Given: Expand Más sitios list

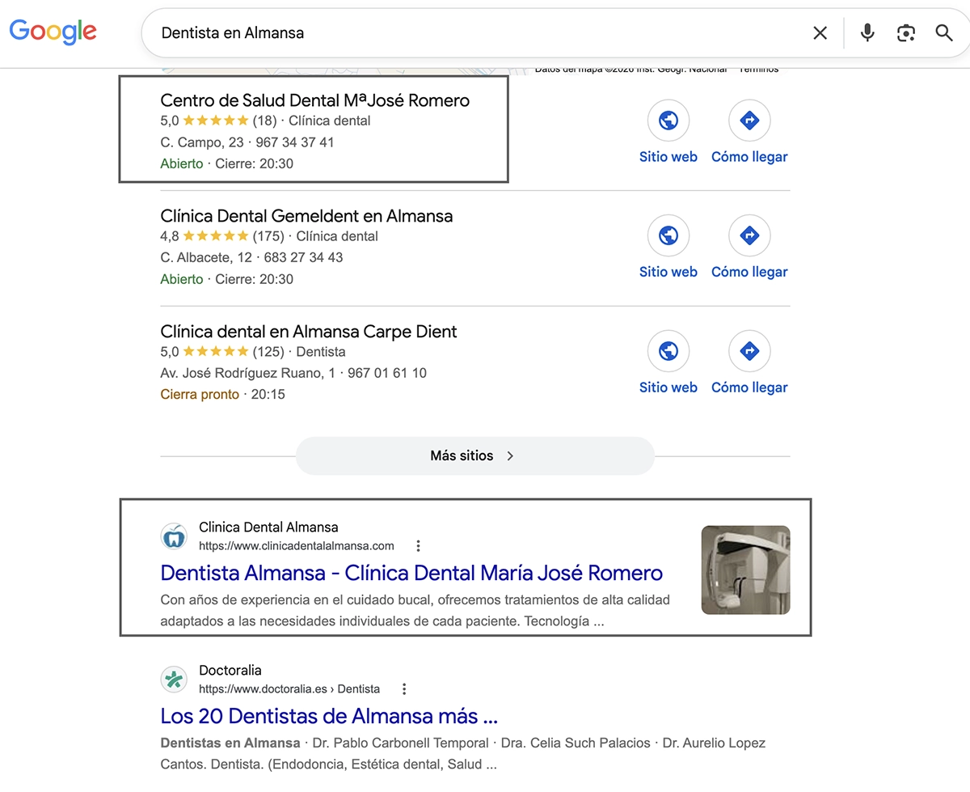Looking at the screenshot, I should point(474,455).
